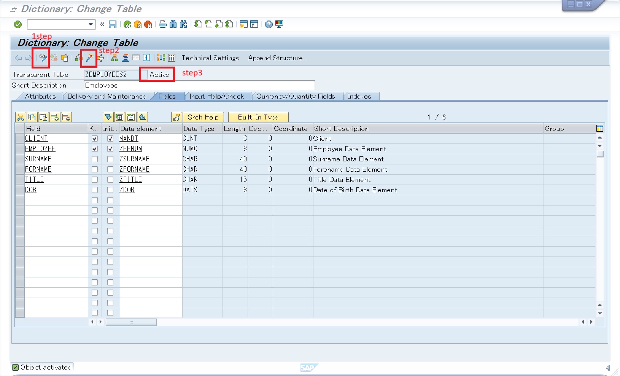Click the Delete Row icon
620x376 pixels.
pos(66,117)
